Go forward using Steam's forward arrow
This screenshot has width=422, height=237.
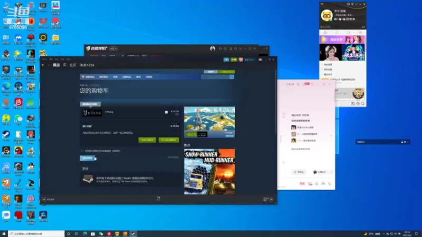pos(49,65)
